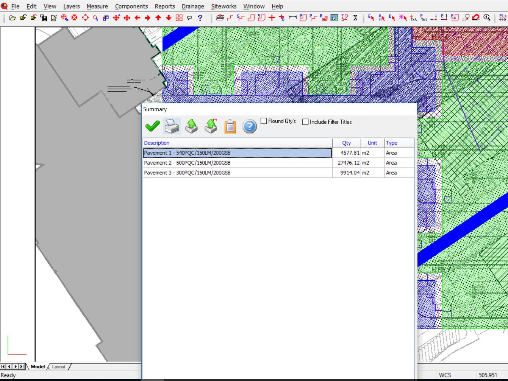Click the green checkmark in Summary dialog
This screenshot has width=508, height=381.
(152, 126)
